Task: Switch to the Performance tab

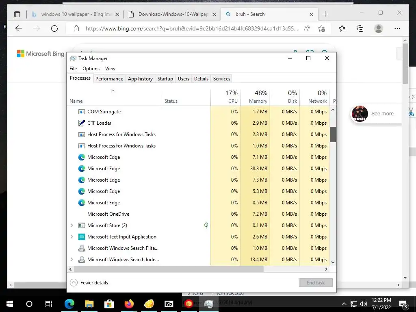Action: pyautogui.click(x=109, y=79)
